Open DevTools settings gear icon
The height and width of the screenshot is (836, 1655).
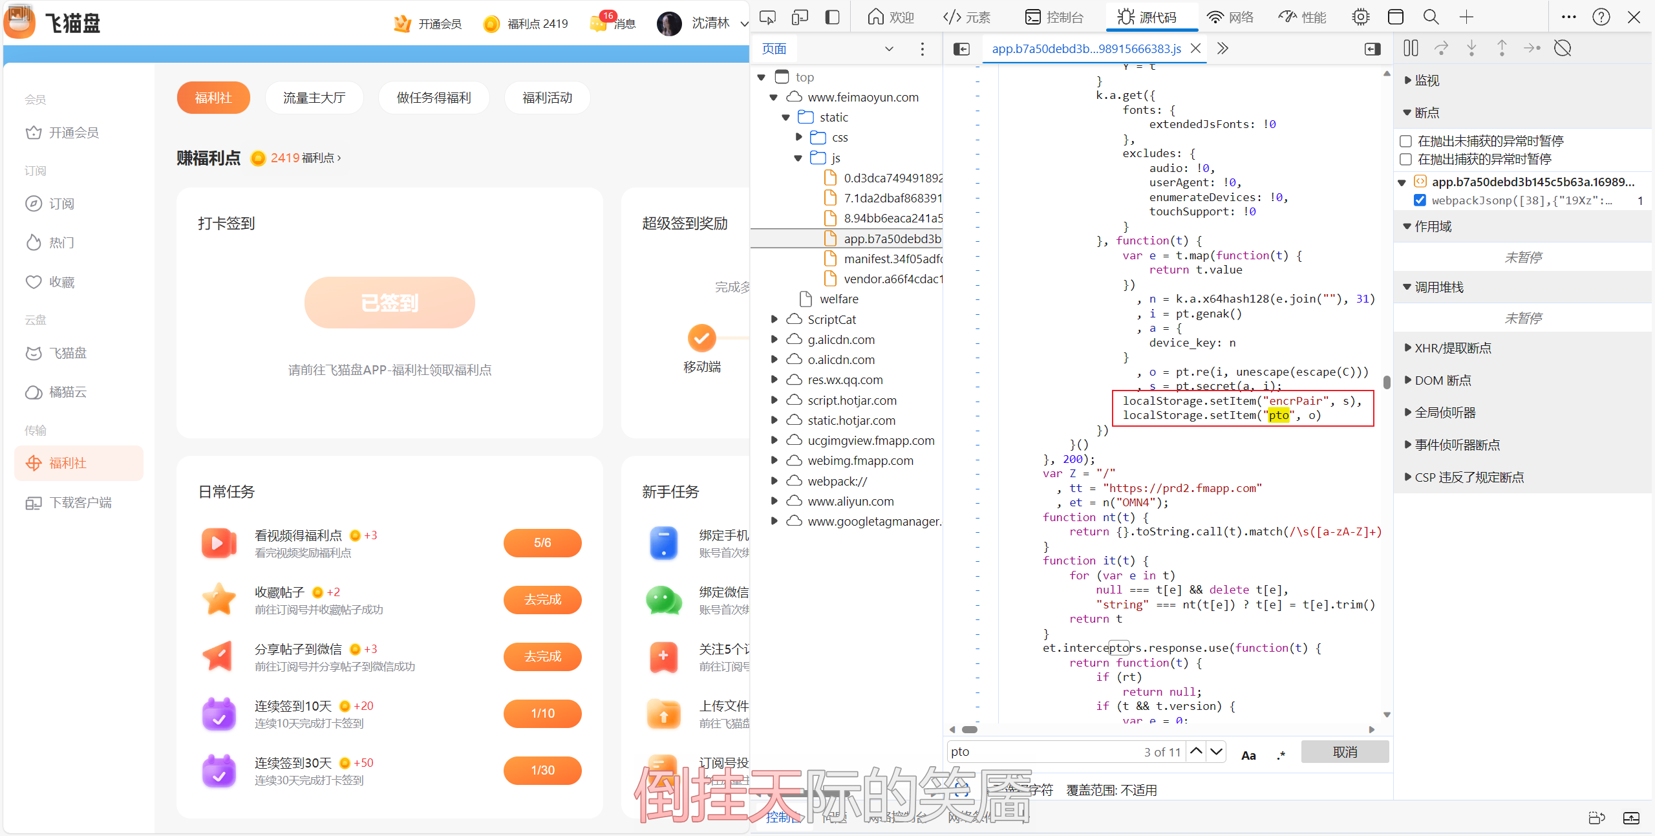coord(1360,17)
